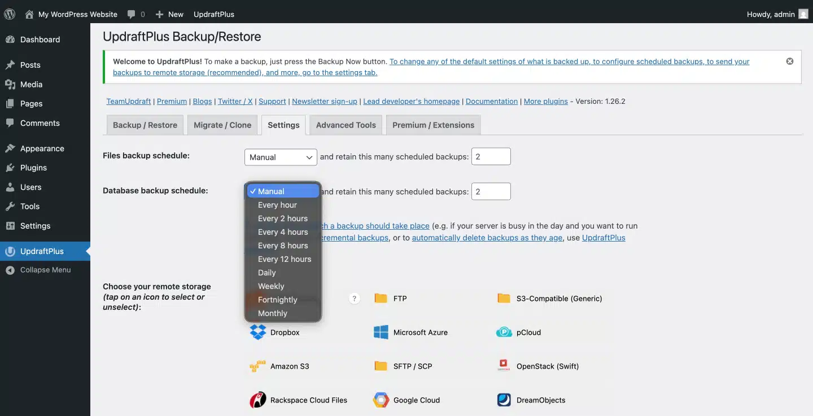Click the Tools wrench icon
Viewport: 813px width, 416px height.
[x=10, y=207]
